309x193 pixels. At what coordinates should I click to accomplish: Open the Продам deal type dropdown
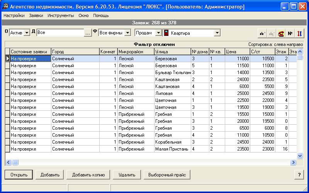pyautogui.click(x=158, y=33)
